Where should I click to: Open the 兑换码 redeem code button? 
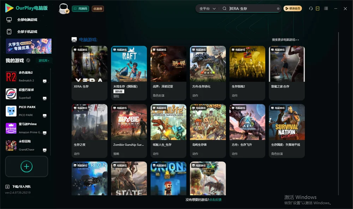80,9
